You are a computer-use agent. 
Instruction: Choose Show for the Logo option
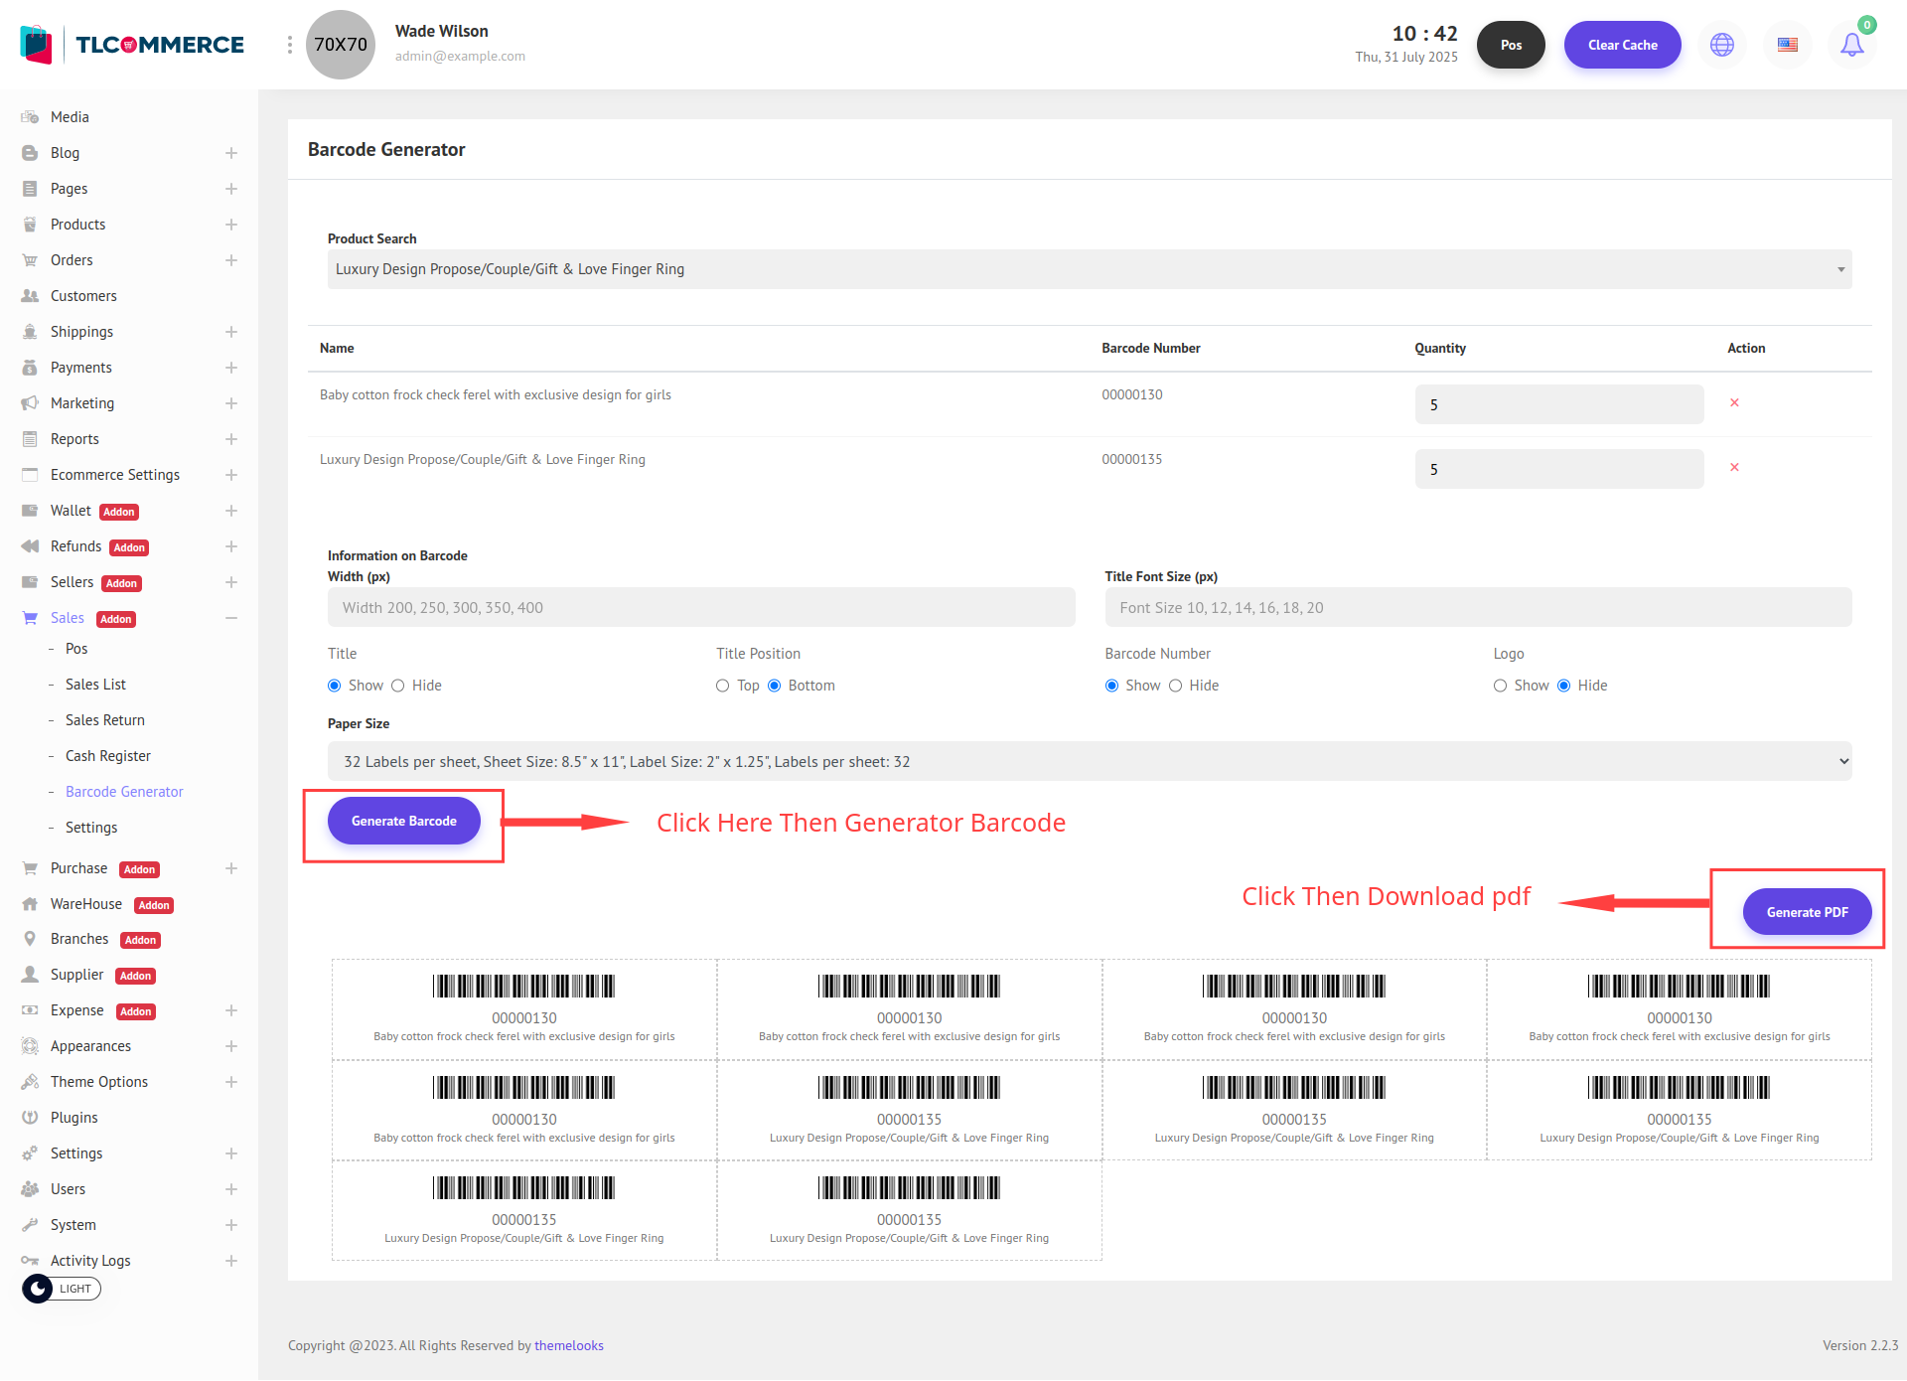[x=1501, y=686]
